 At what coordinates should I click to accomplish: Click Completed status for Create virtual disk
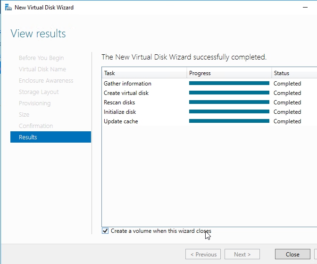click(287, 93)
